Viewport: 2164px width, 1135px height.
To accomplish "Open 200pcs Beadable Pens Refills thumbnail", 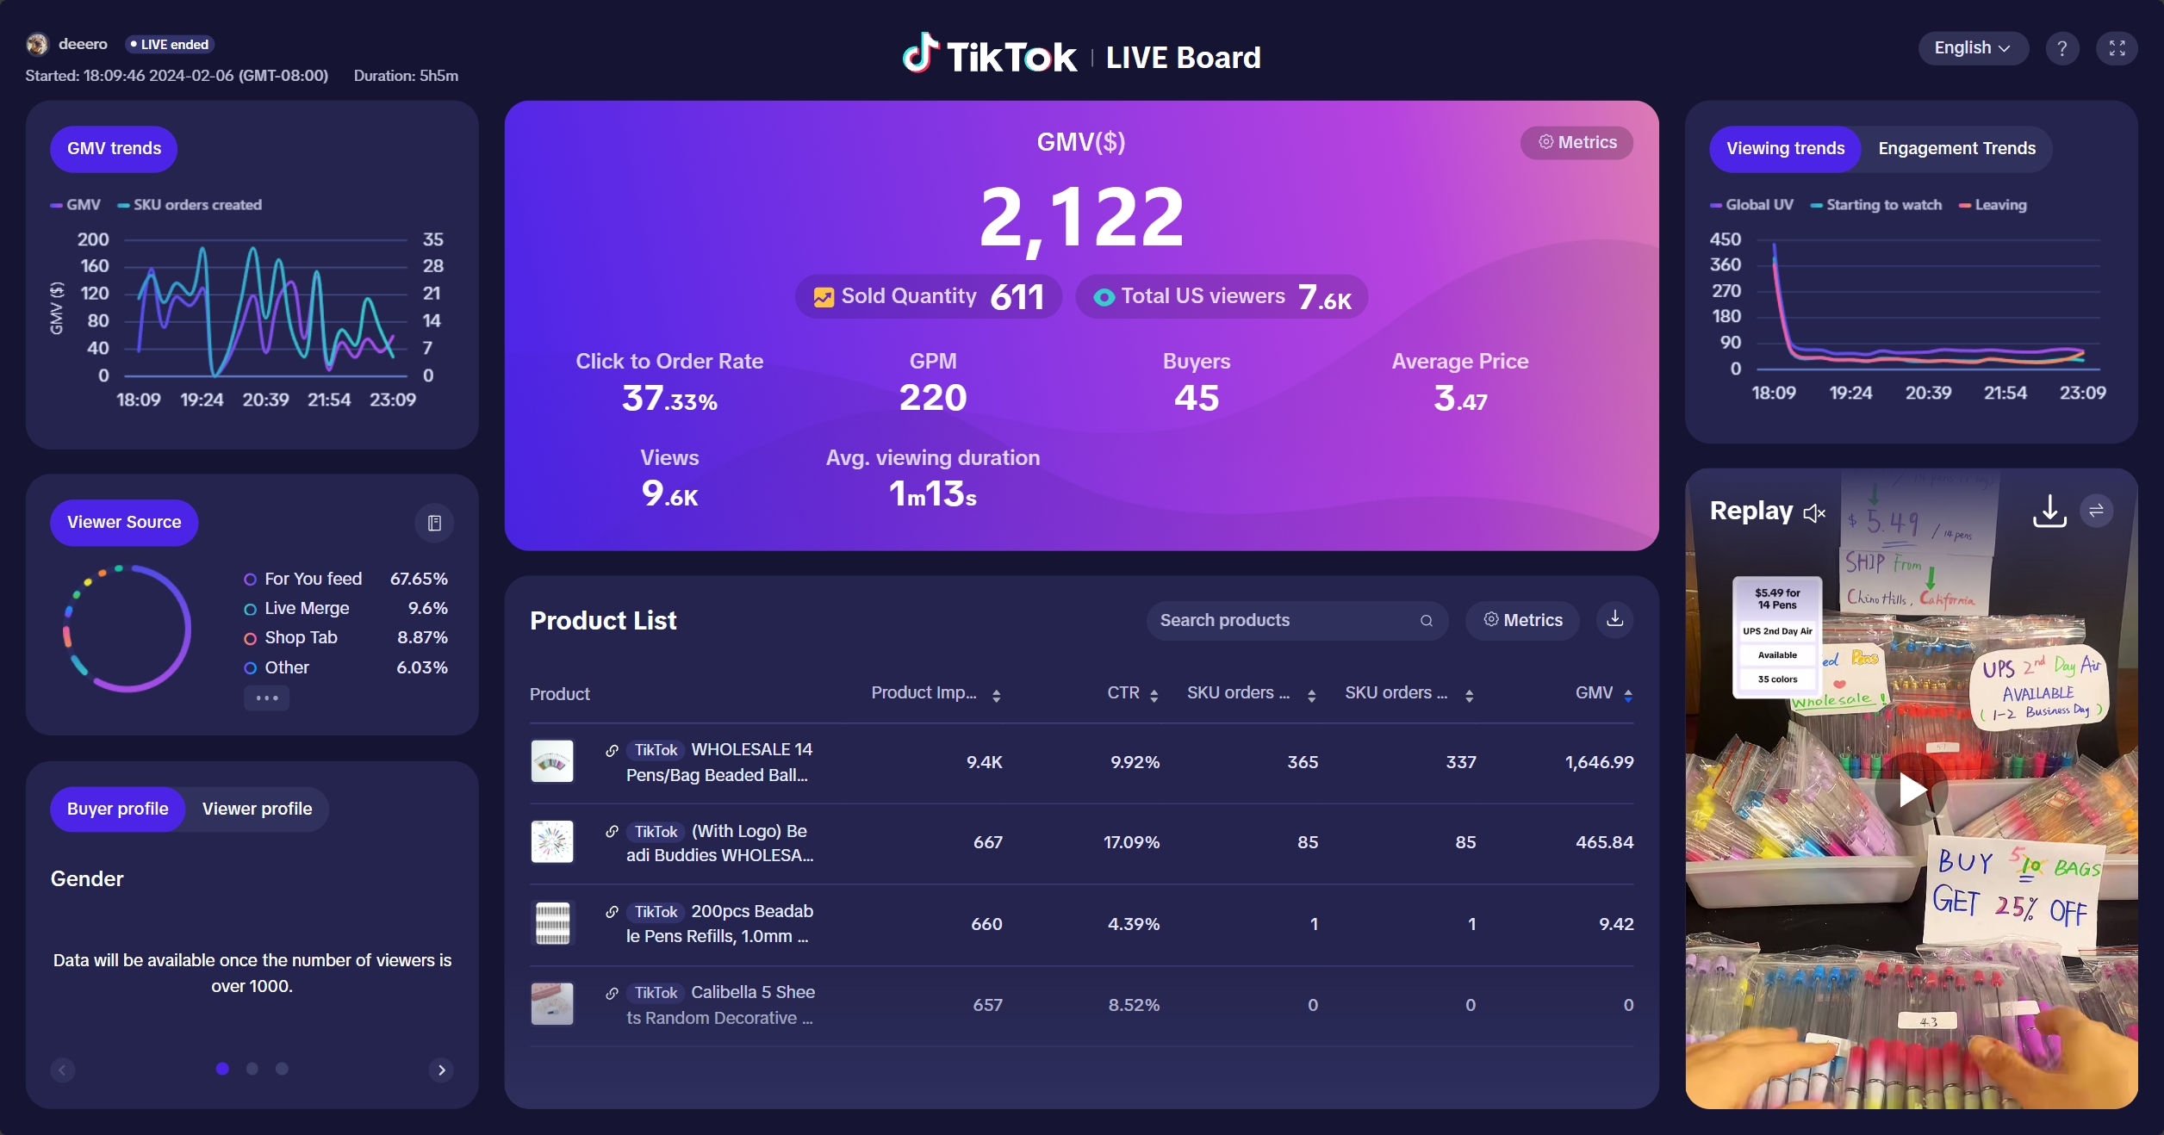I will [x=552, y=924].
